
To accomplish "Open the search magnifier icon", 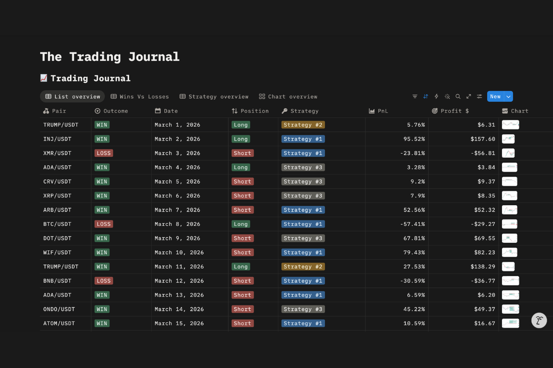I will tap(458, 97).
